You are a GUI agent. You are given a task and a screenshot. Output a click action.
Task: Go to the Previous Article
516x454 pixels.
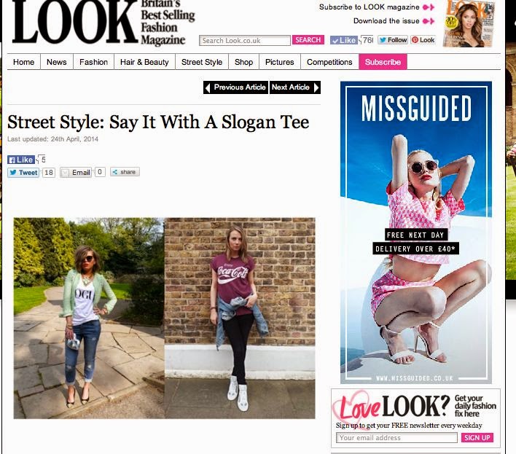[235, 87]
